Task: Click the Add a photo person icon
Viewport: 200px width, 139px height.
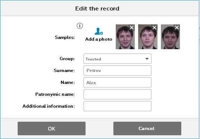Action: (x=99, y=31)
